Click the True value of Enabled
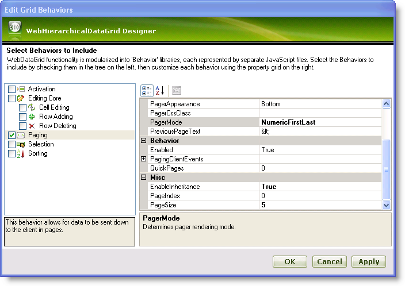 click(x=268, y=150)
